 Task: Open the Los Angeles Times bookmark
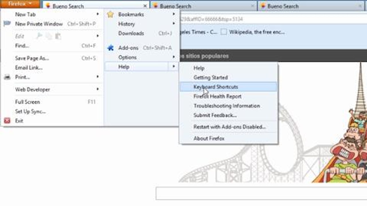point(198,32)
